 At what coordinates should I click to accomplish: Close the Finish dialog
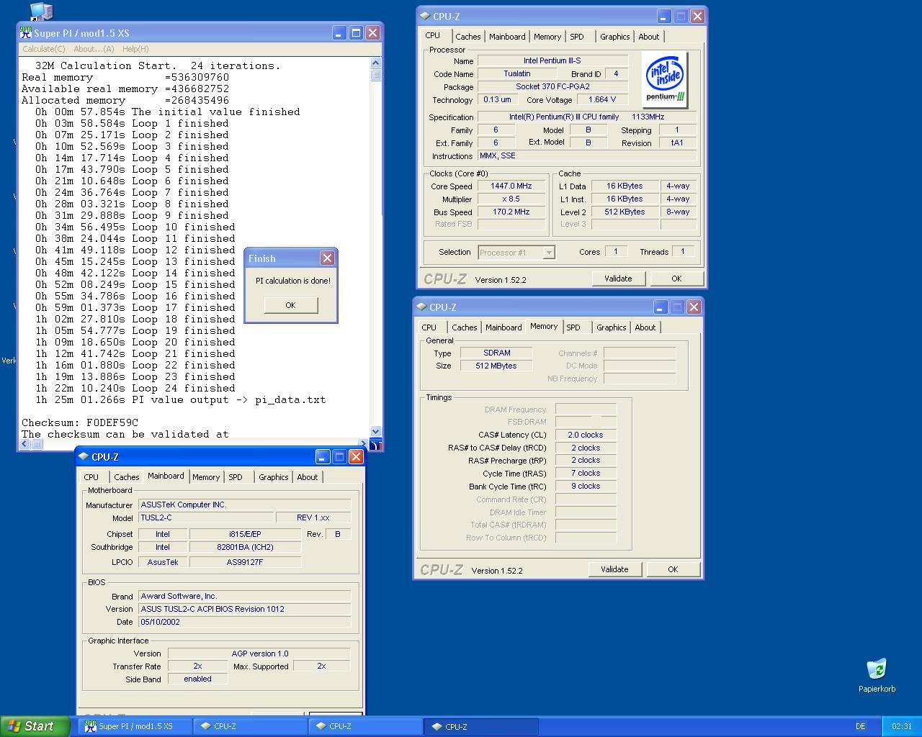[x=327, y=258]
